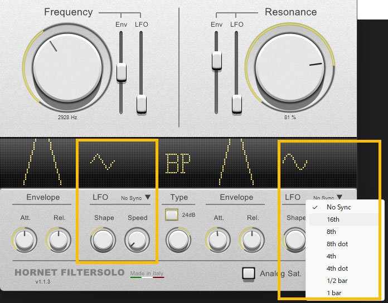
Task: Pick the 1 bar sync option
Action: point(334,293)
